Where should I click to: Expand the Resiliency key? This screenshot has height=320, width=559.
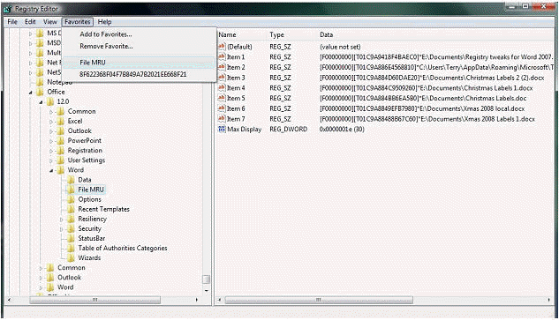click(x=61, y=220)
